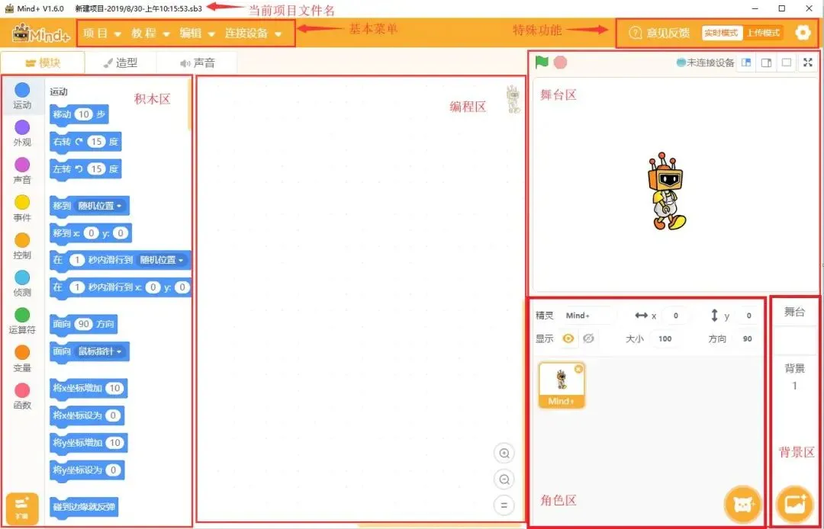Open the 扩展 extensions button
Image resolution: width=824 pixels, height=529 pixels.
(22, 508)
